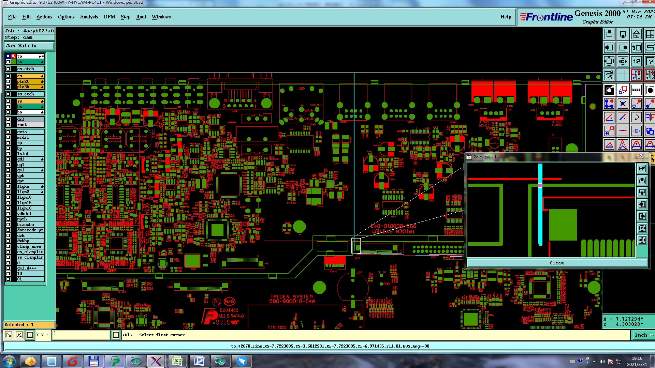The width and height of the screenshot is (655, 368).
Task: Click the Home view icon in toolbar
Action: tap(636, 34)
